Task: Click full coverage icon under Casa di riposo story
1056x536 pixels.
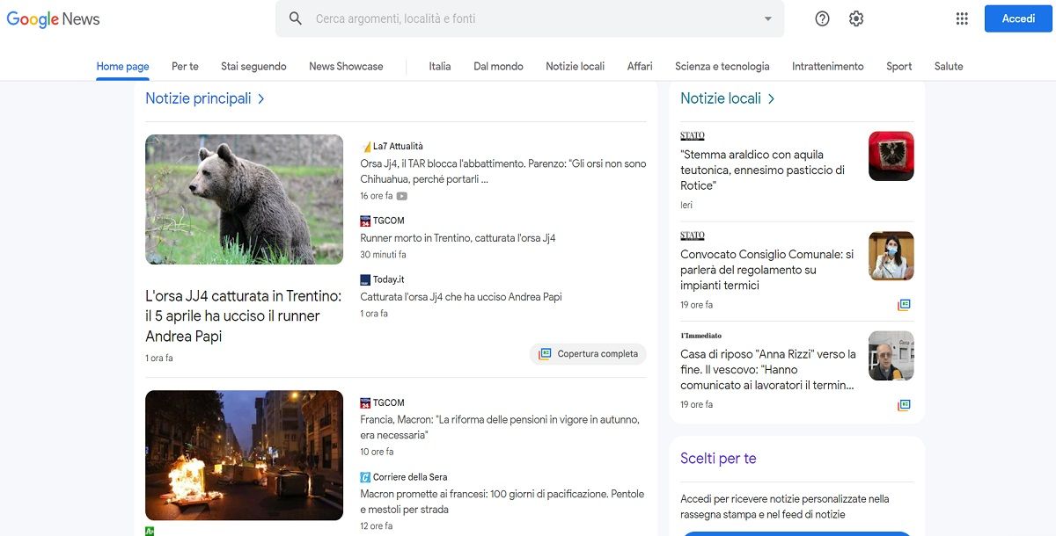Action: 904,405
